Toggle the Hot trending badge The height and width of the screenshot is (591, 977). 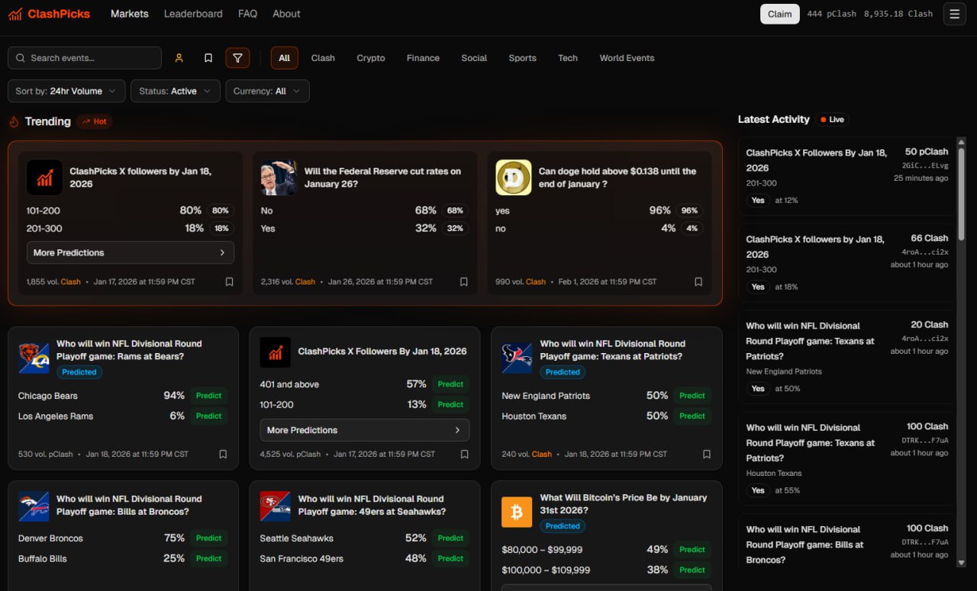(x=95, y=121)
